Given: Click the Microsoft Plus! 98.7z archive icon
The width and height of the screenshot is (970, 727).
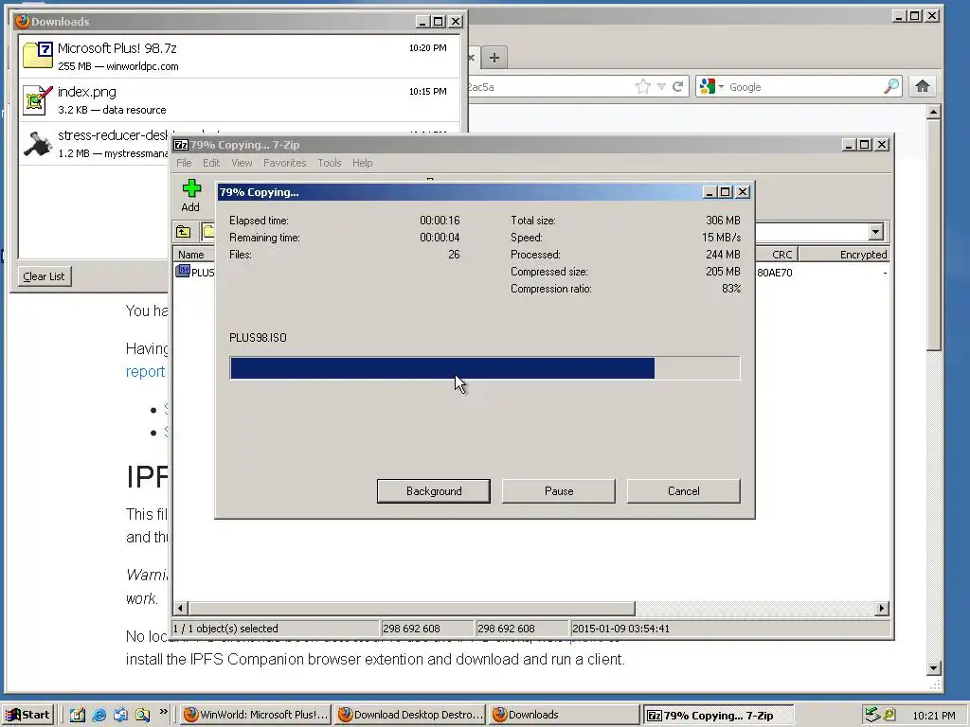Looking at the screenshot, I should pos(38,55).
